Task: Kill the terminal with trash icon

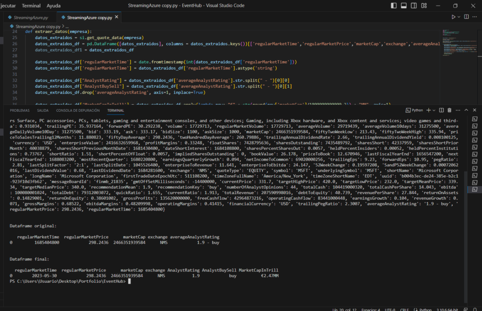Action: (x=450, y=110)
